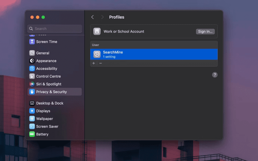The width and height of the screenshot is (258, 161).
Task: Click the SearchMine profile gear icon
Action: tap(97, 54)
